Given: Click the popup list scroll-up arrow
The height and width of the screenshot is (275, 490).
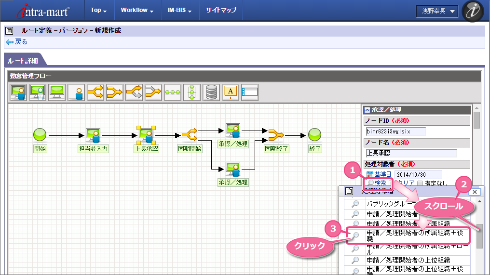Looking at the screenshot, I should (x=480, y=202).
